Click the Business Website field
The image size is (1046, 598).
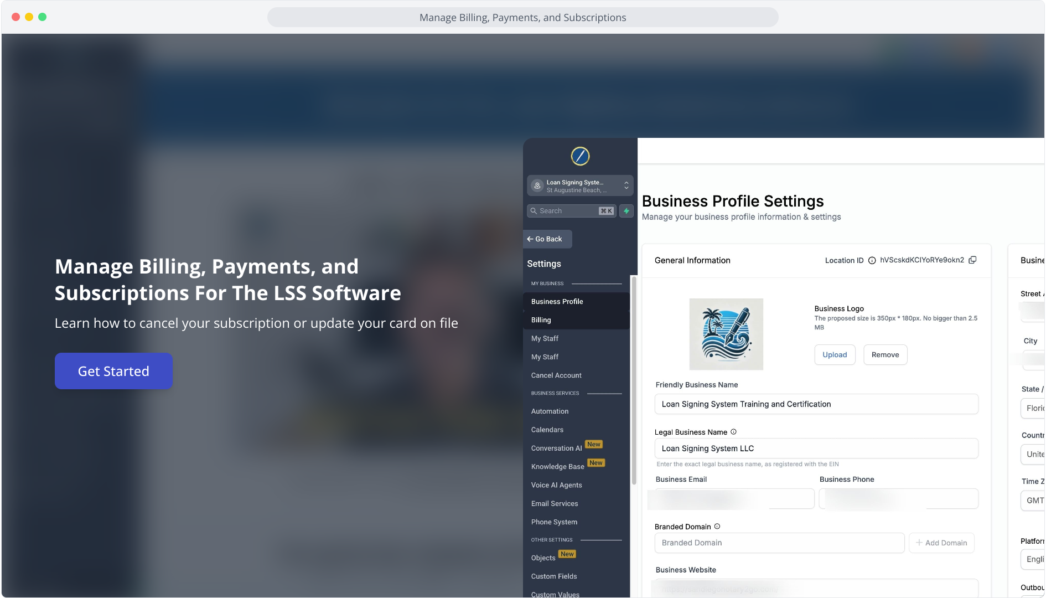coord(816,588)
